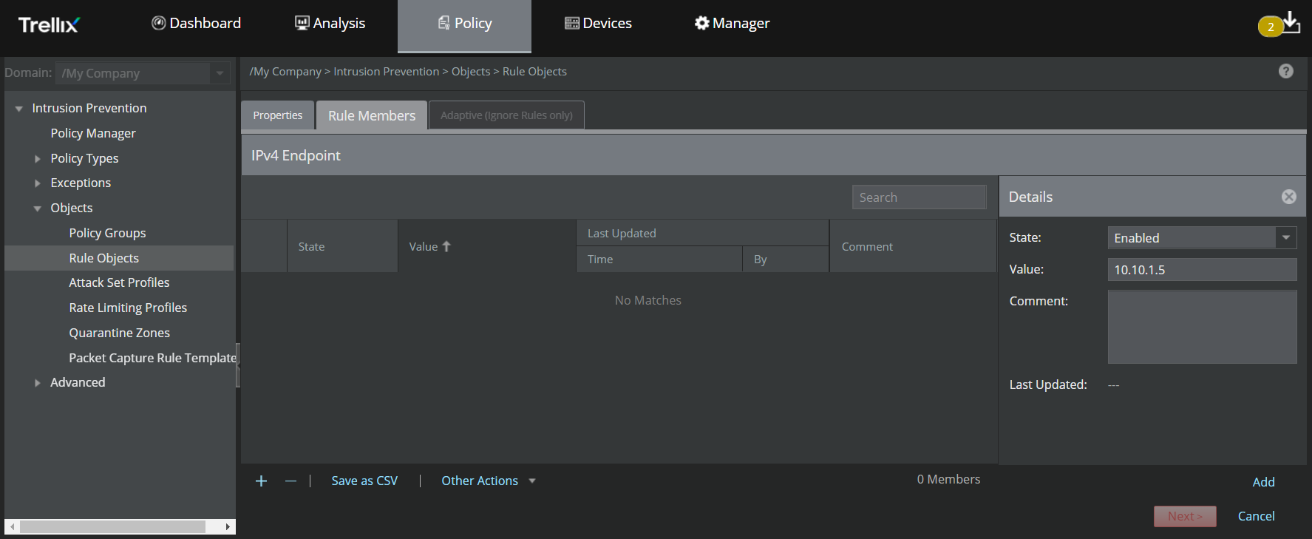Open the Manager menu
1312x539 pixels.
pos(732,23)
